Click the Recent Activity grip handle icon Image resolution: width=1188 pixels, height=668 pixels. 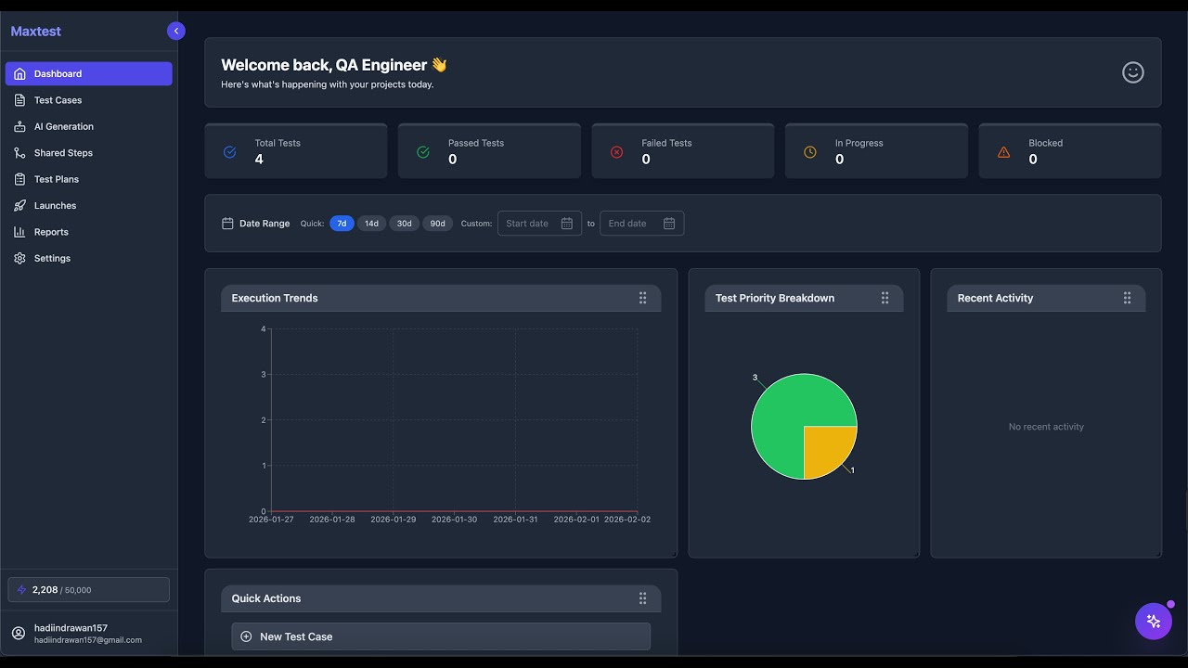(x=1127, y=298)
